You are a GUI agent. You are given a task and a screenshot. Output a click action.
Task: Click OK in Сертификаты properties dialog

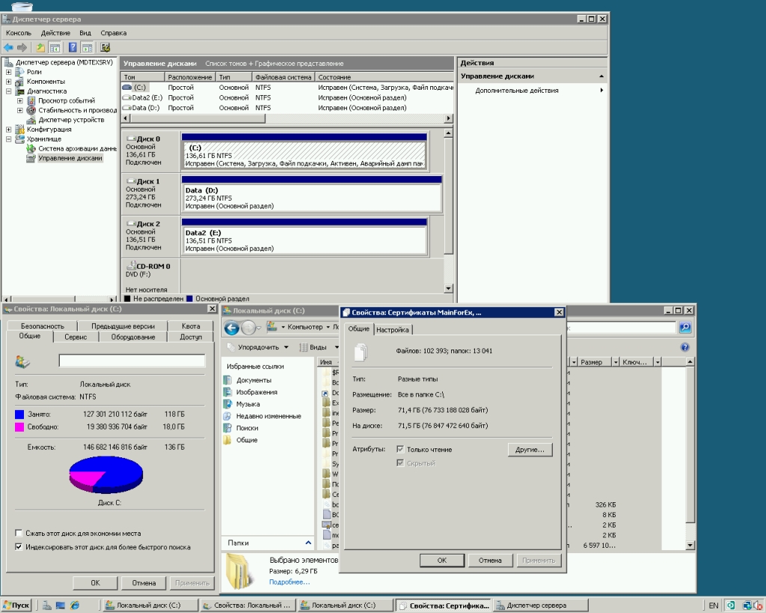(441, 560)
